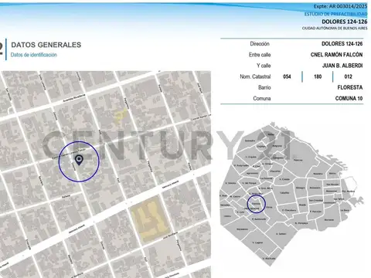The height and width of the screenshot is (278, 371).
Task: Click the V. Lugano area on the city map
Action: 257,242
